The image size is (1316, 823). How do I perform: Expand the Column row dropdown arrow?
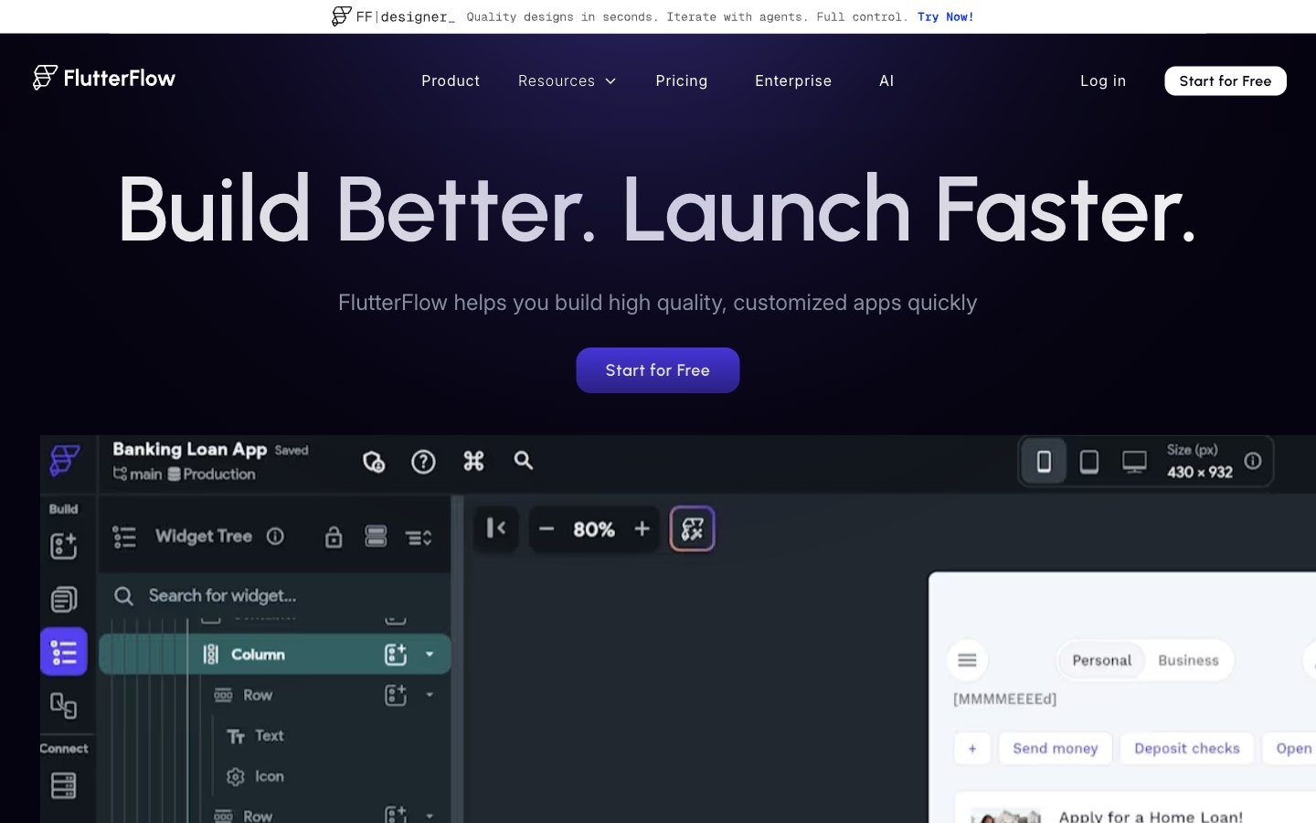coord(430,655)
